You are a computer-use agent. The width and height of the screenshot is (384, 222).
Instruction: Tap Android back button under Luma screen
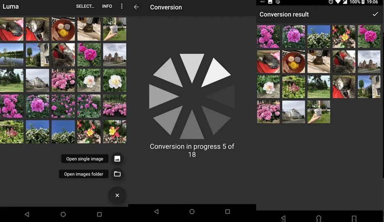tap(27, 214)
